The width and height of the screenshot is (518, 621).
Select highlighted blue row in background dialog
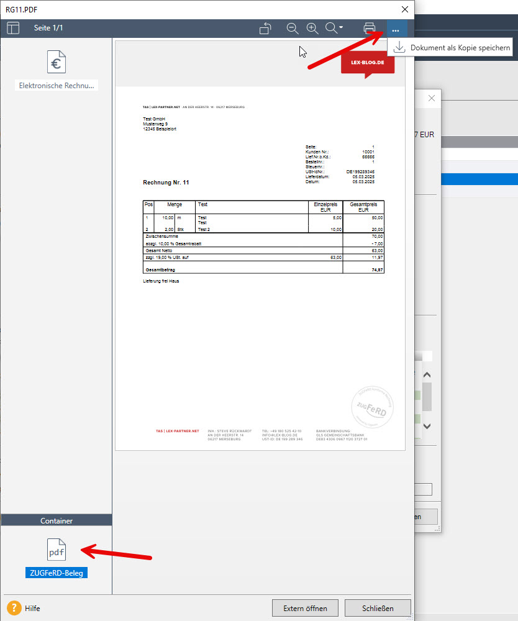click(x=479, y=179)
